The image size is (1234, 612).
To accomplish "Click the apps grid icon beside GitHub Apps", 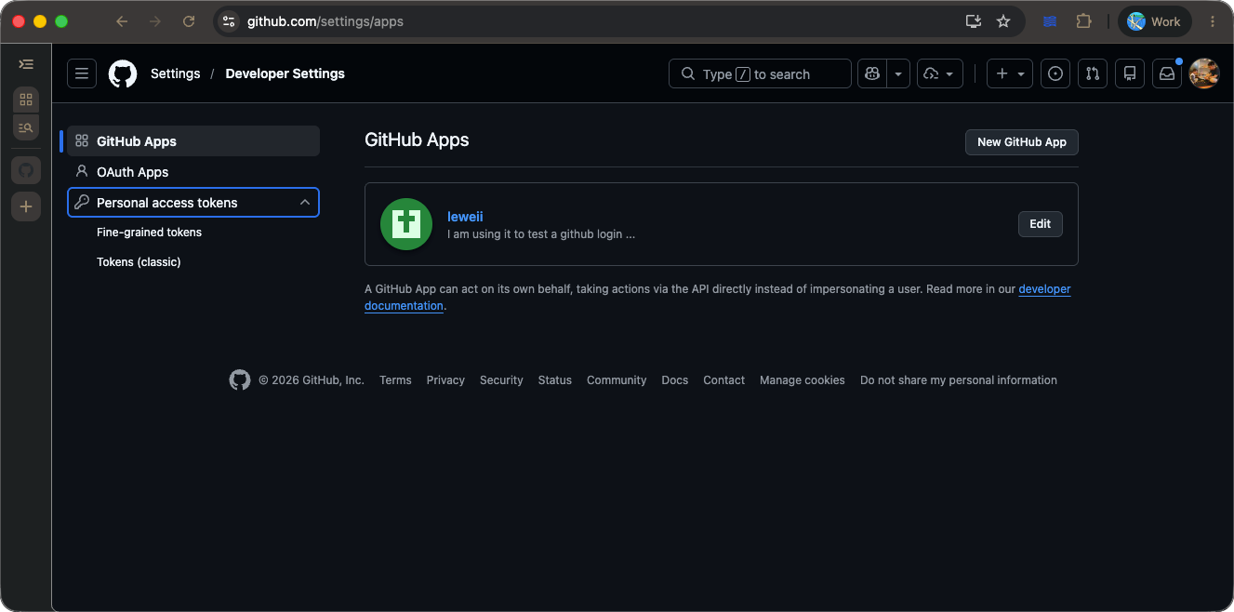I will (x=82, y=141).
